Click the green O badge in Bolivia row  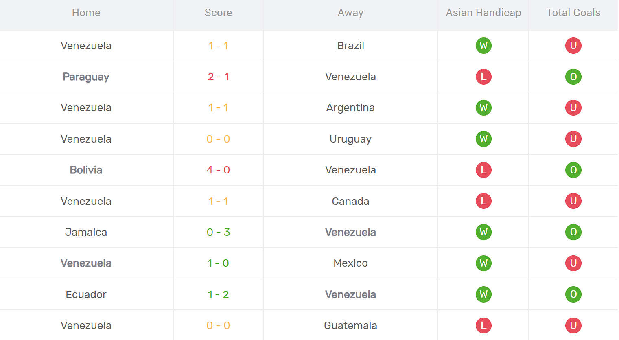tap(573, 170)
